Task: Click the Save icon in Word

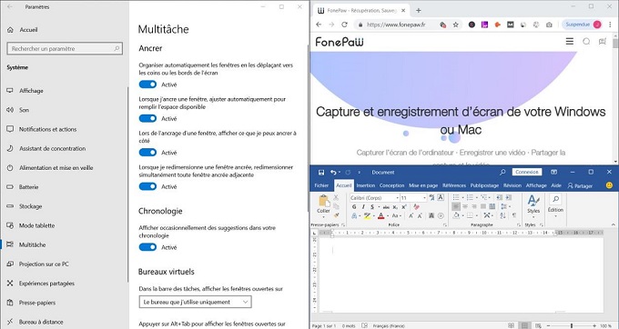Action: pyautogui.click(x=321, y=172)
